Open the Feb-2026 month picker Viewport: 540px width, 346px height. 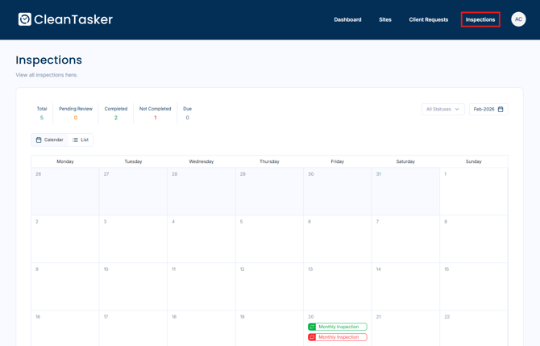tap(488, 109)
